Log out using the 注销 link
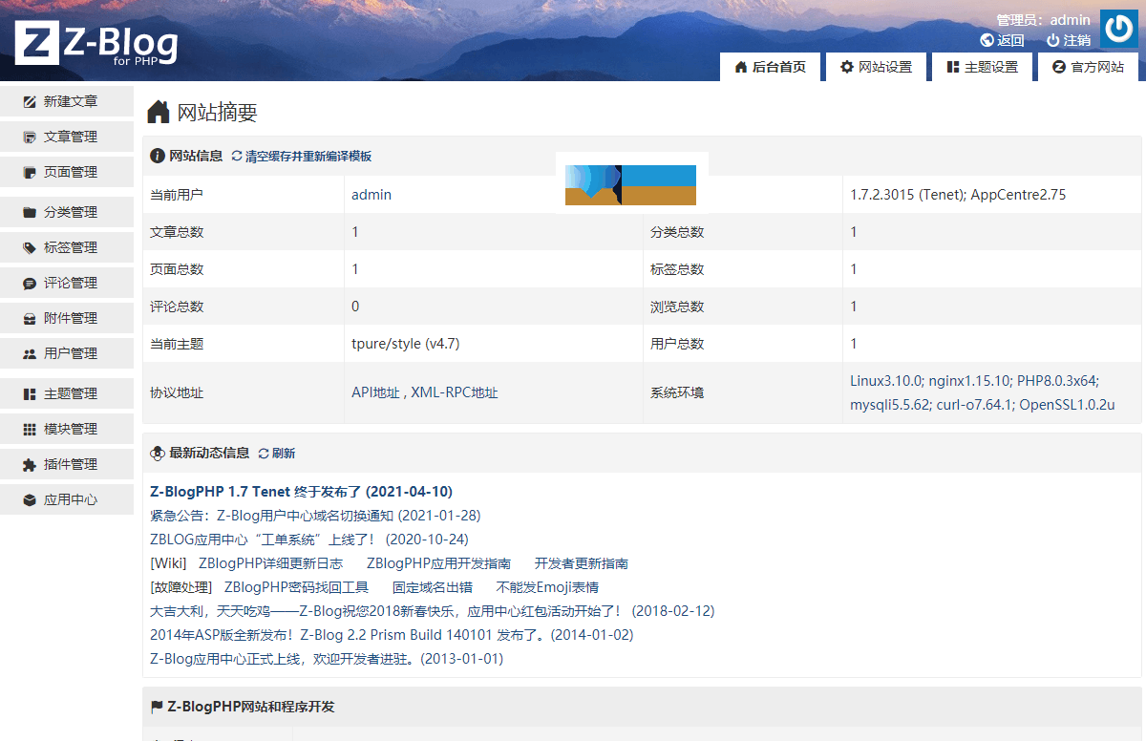The width and height of the screenshot is (1146, 741). point(1069,40)
